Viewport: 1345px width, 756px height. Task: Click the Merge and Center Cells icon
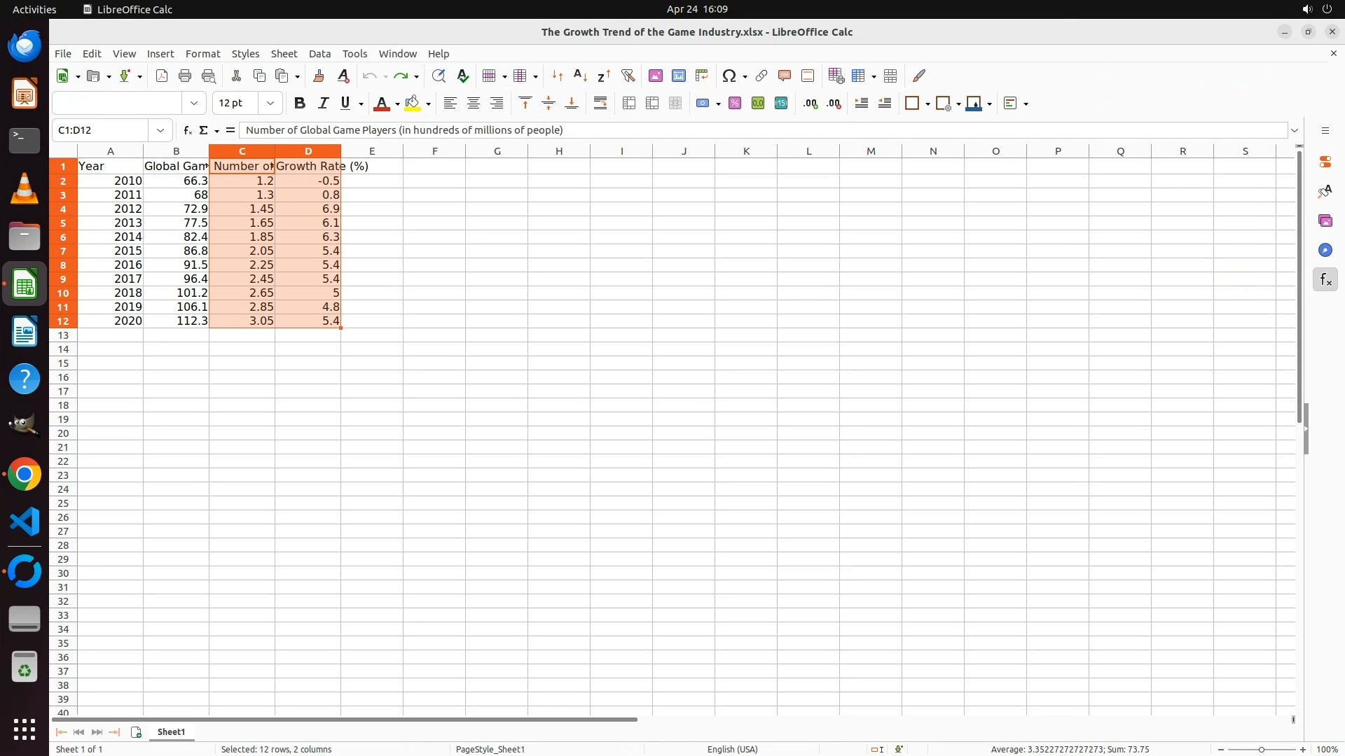pyautogui.click(x=629, y=104)
